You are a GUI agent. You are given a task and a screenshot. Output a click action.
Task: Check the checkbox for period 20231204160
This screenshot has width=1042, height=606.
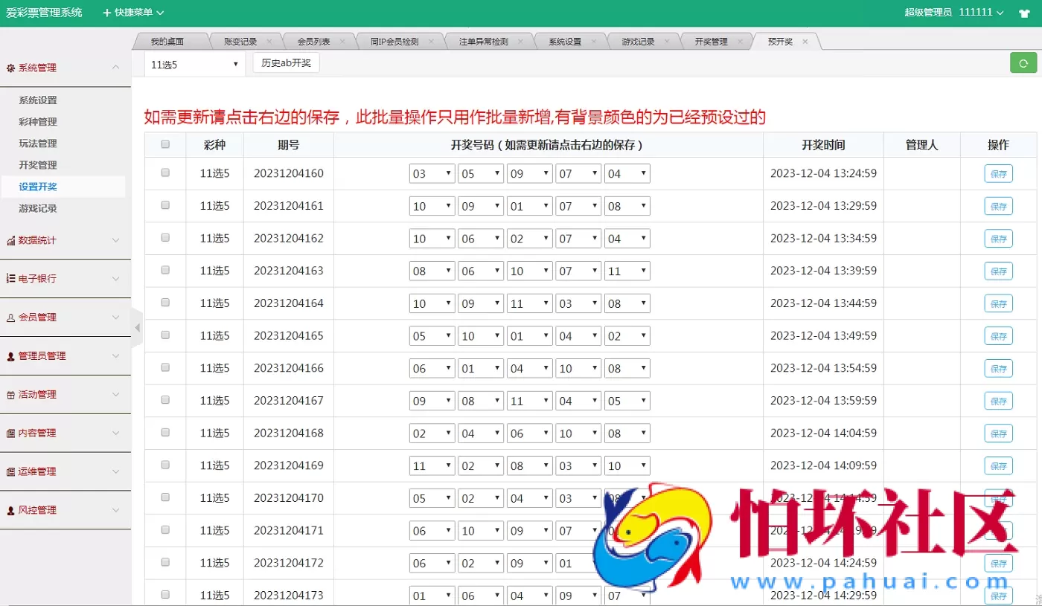(x=164, y=173)
